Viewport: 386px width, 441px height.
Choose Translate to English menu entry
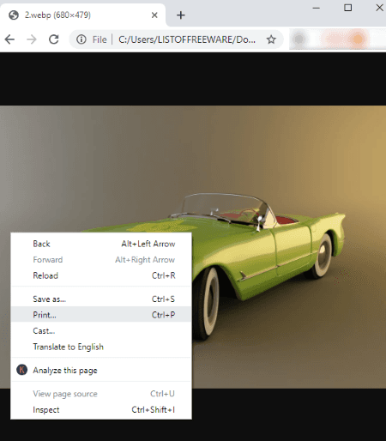coord(101,347)
